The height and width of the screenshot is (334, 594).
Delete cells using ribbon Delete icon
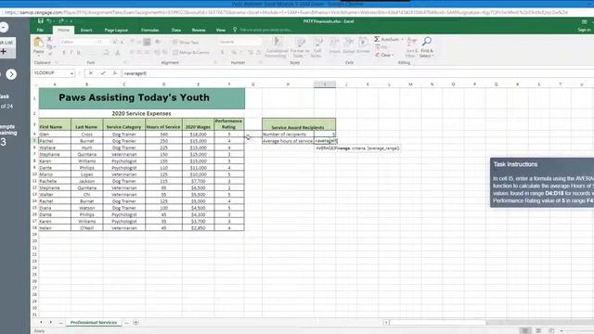pyautogui.click(x=349, y=45)
